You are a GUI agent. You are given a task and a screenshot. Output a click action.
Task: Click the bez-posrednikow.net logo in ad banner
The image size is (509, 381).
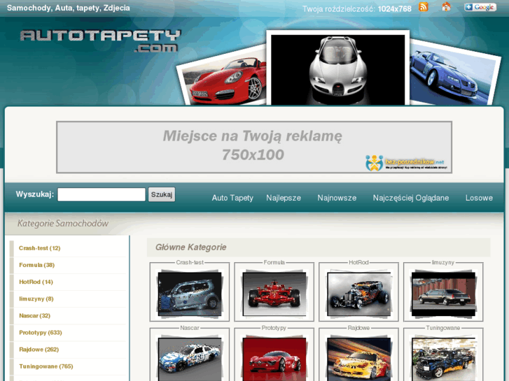(x=406, y=163)
